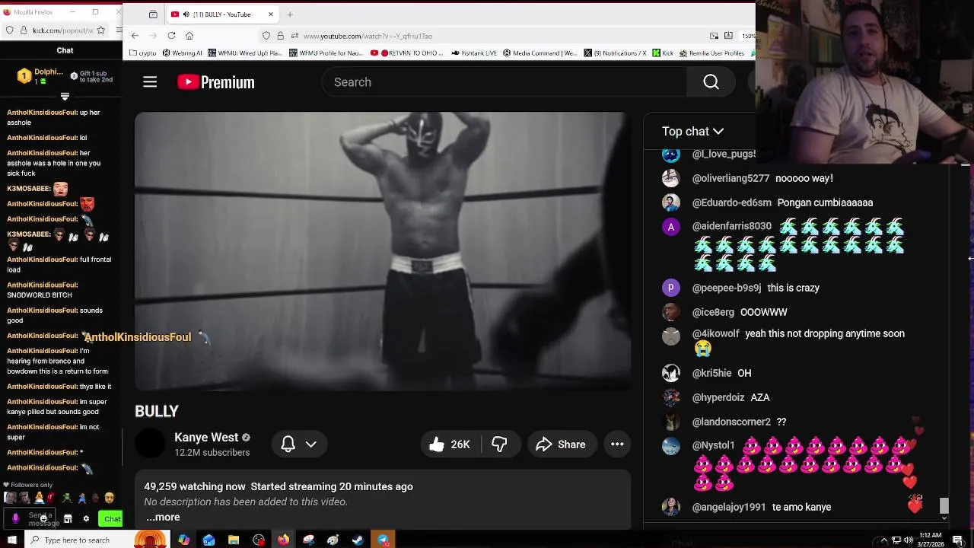Open the chevron beside the notification bell

pyautogui.click(x=311, y=444)
